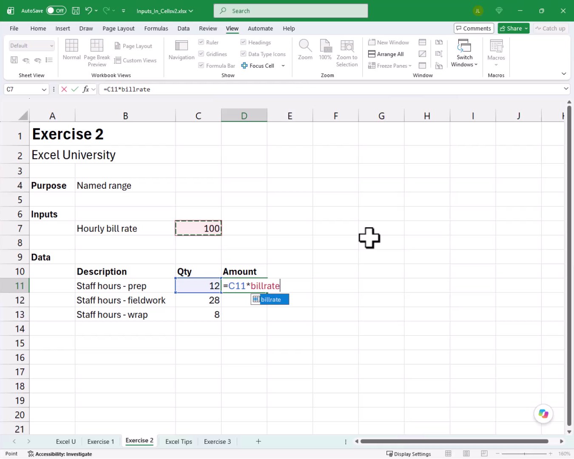Toggle the Headings checkbox
The width and height of the screenshot is (574, 459).
243,42
